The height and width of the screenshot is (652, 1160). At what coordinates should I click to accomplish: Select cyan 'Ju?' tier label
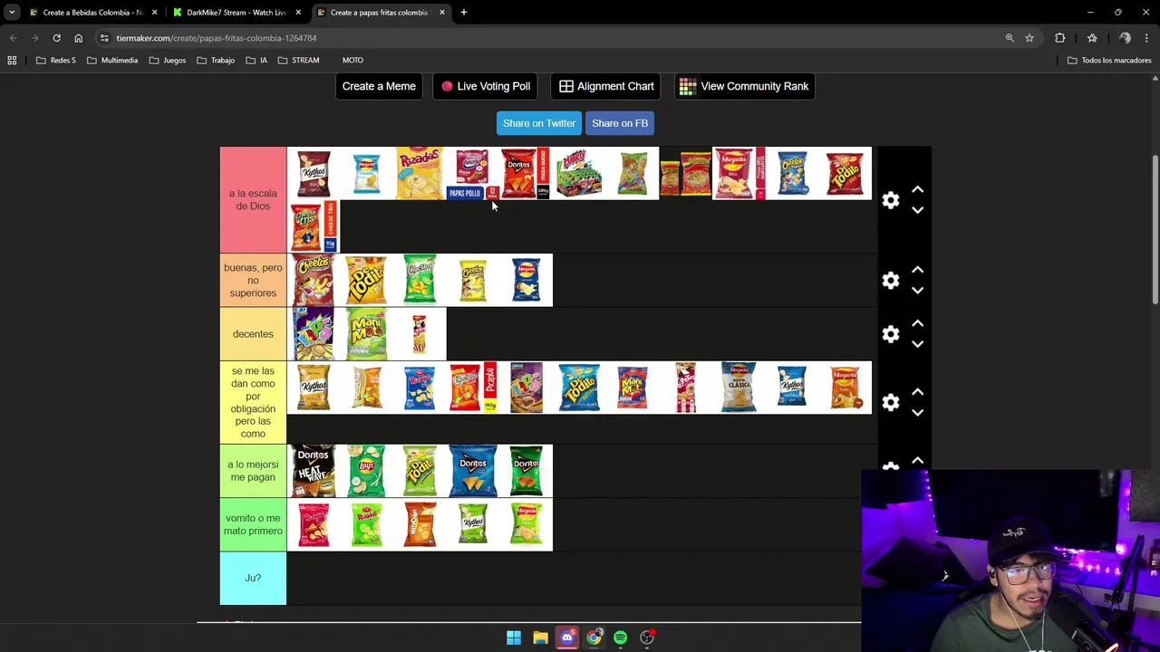pyautogui.click(x=253, y=578)
